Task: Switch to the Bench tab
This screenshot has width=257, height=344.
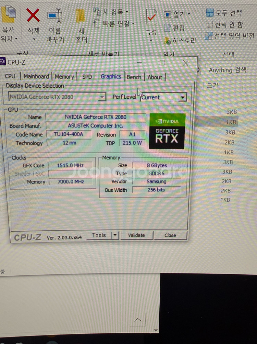Action: pos(134,77)
